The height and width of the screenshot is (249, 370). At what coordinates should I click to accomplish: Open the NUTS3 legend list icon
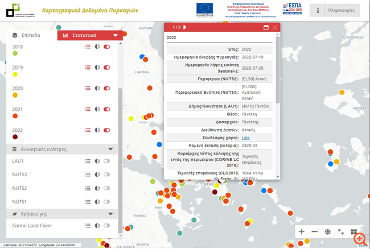[88, 175]
